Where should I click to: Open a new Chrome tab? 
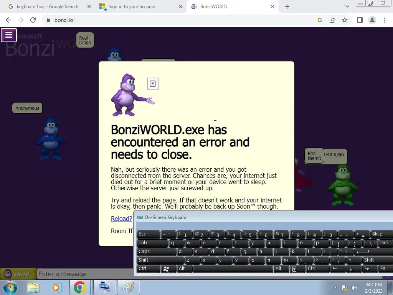pyautogui.click(x=287, y=7)
